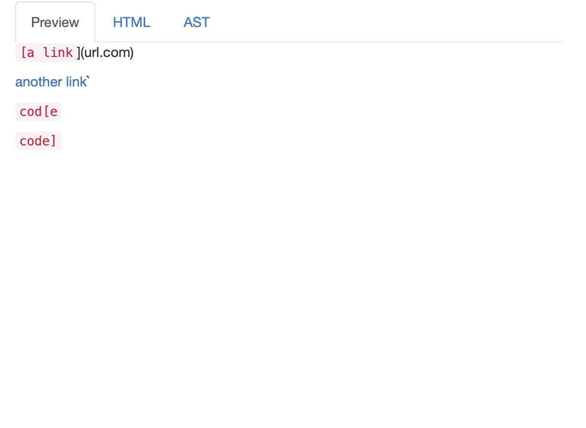The height and width of the screenshot is (428, 586).
Task: Follow the "another link" hyperlink
Action: pos(51,82)
